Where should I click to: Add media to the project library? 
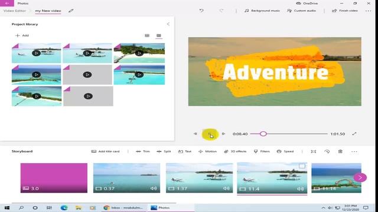coord(22,35)
